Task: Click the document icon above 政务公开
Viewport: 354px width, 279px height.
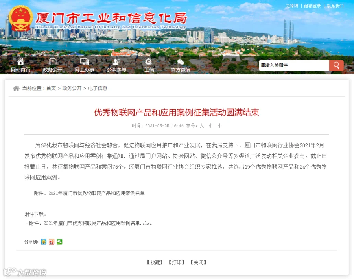Action: pyautogui.click(x=52, y=61)
